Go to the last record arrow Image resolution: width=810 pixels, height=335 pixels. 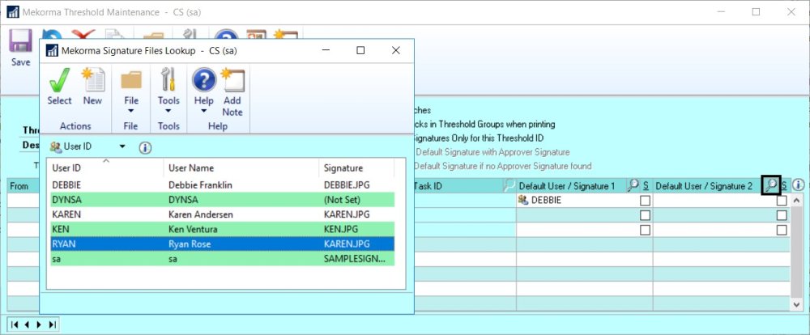52,324
